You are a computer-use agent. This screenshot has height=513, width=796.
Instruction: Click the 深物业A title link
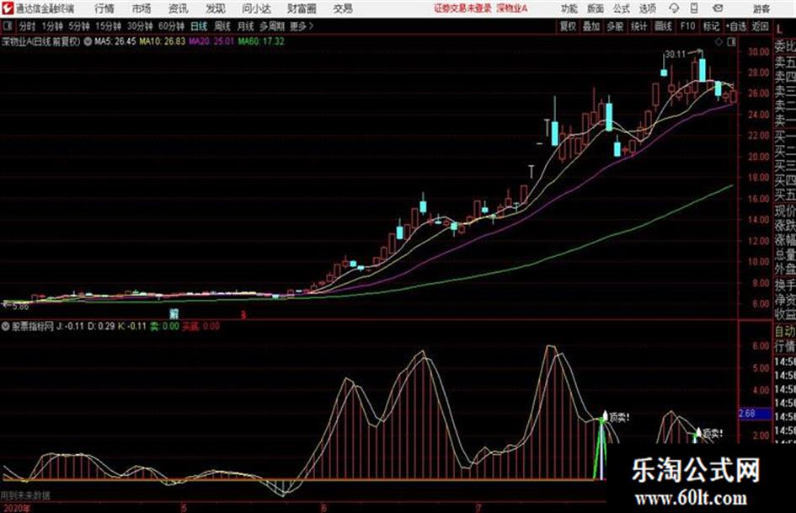point(512,8)
